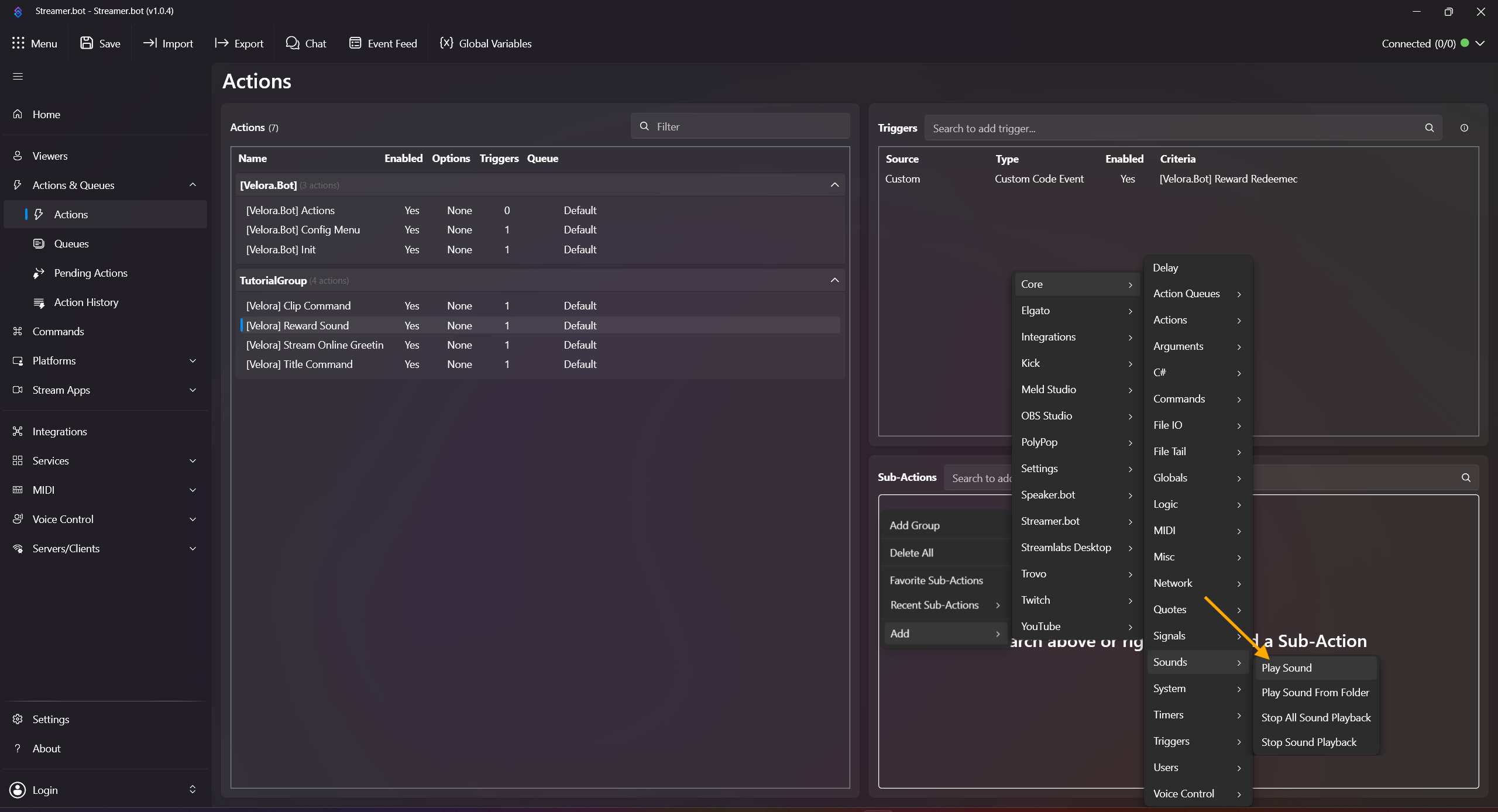Image resolution: width=1498 pixels, height=812 pixels.
Task: Expand the Login account switcher
Action: click(193, 790)
